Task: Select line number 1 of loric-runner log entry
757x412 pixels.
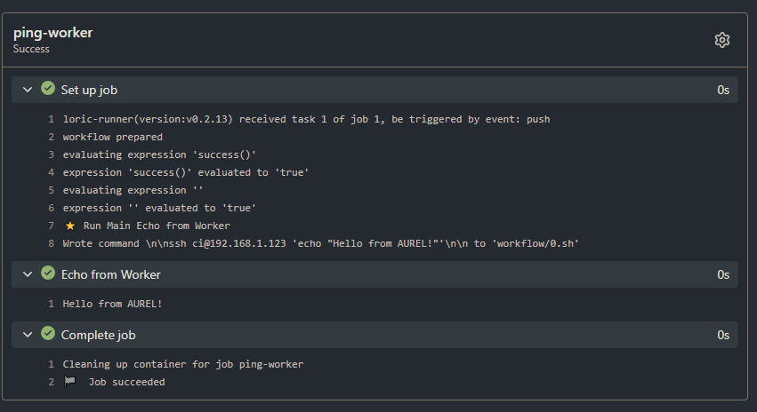Action: tap(52, 119)
